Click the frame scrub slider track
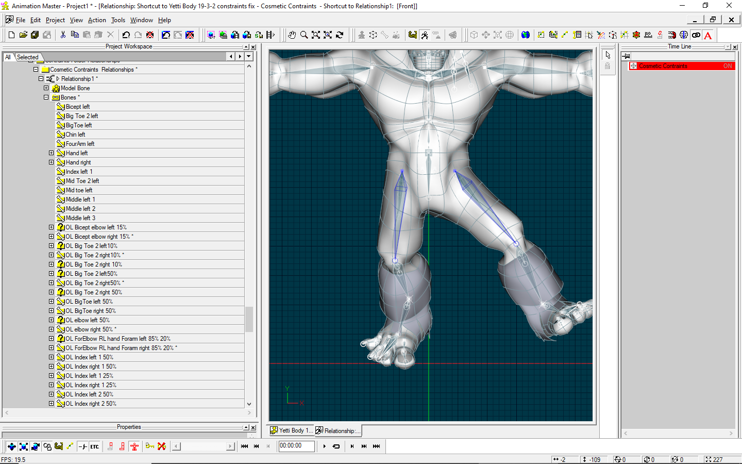This screenshot has height=464, width=742. coord(204,446)
